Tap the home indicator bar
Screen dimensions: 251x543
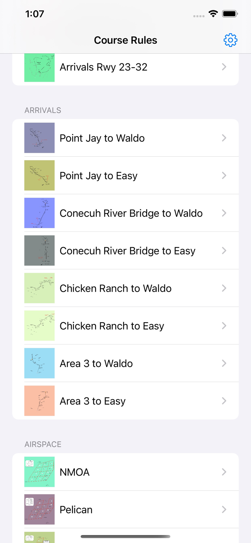pos(125,536)
